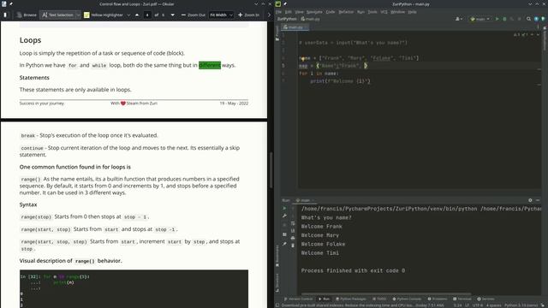548x308 pixels.
Task: Click the 'main' tab in Run panel
Action: 305,200
